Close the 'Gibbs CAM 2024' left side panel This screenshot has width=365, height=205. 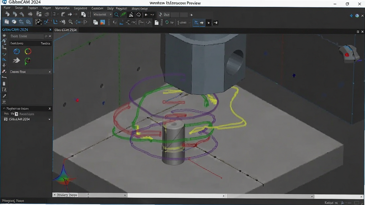pos(50,30)
